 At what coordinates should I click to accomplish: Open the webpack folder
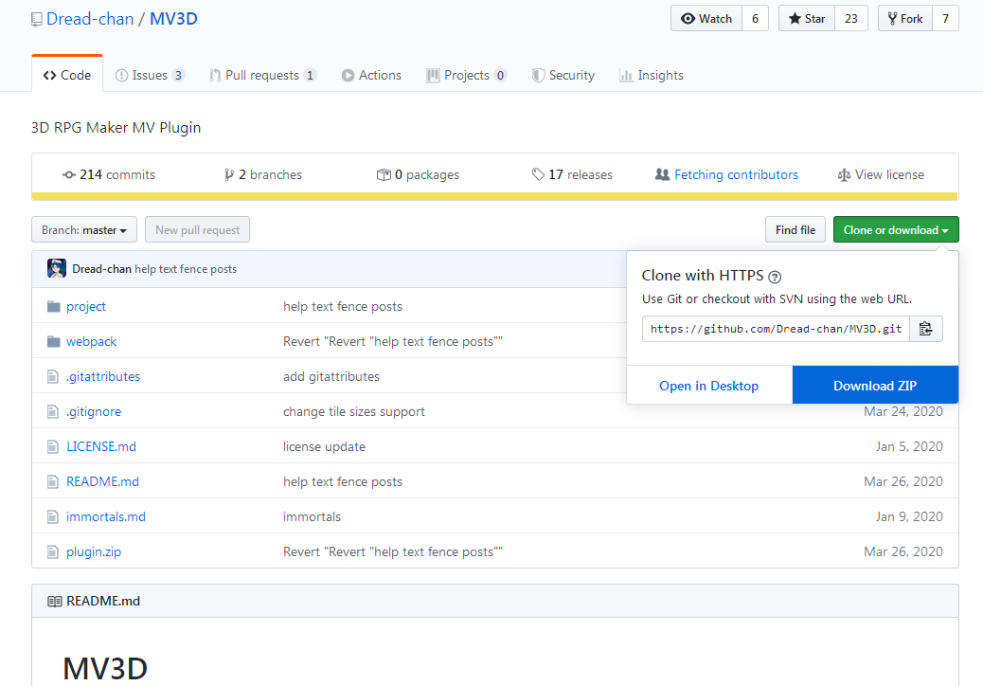(92, 342)
